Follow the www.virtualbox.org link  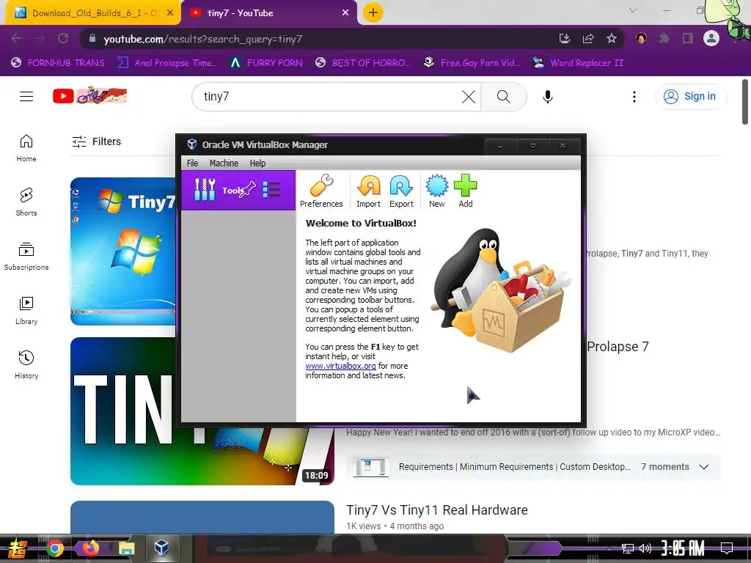(340, 366)
